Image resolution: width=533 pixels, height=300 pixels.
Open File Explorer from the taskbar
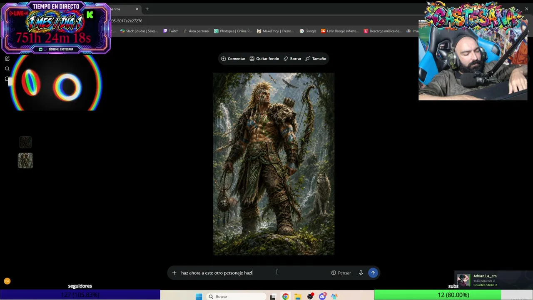pos(298,296)
